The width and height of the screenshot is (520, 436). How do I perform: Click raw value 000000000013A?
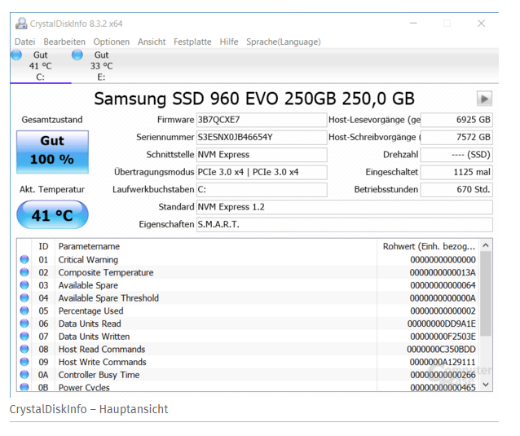[x=443, y=272]
